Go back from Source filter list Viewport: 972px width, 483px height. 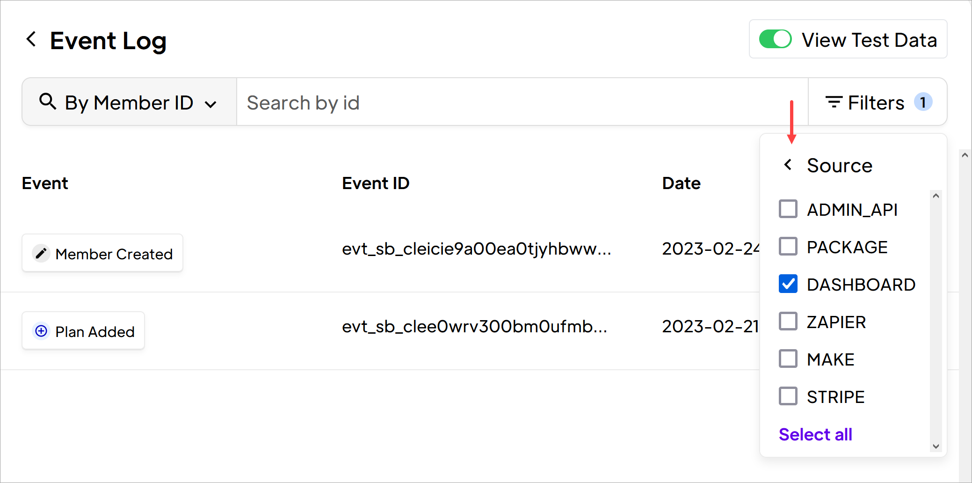pos(788,165)
